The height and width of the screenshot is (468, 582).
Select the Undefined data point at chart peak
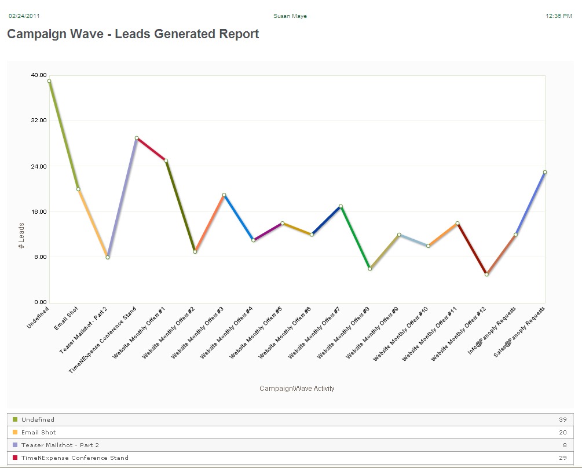[49, 81]
